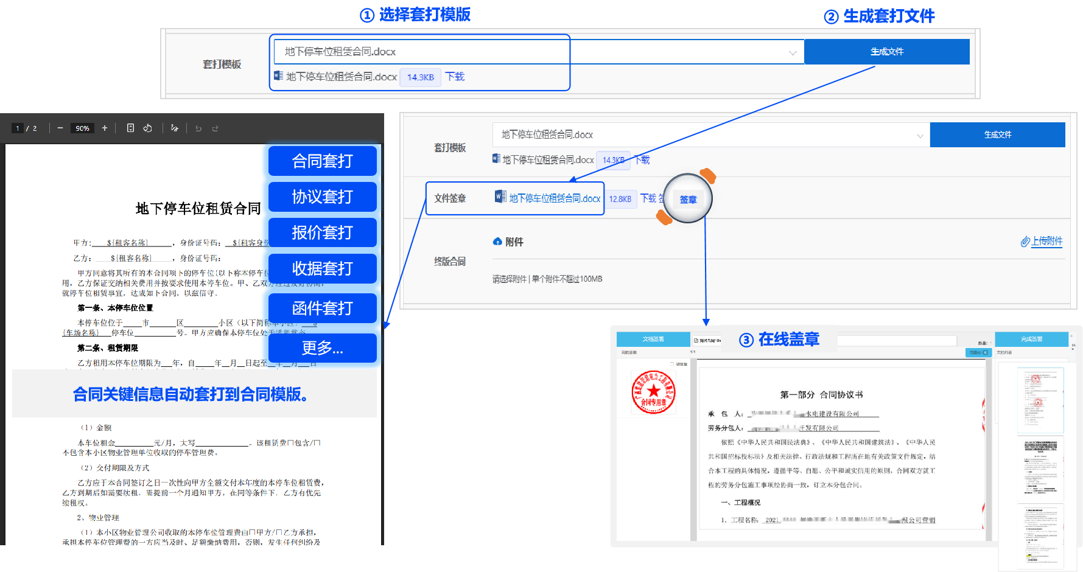This screenshot has width=1083, height=572.
Task: Click 更多... to show more stamping options
Action: [x=322, y=347]
